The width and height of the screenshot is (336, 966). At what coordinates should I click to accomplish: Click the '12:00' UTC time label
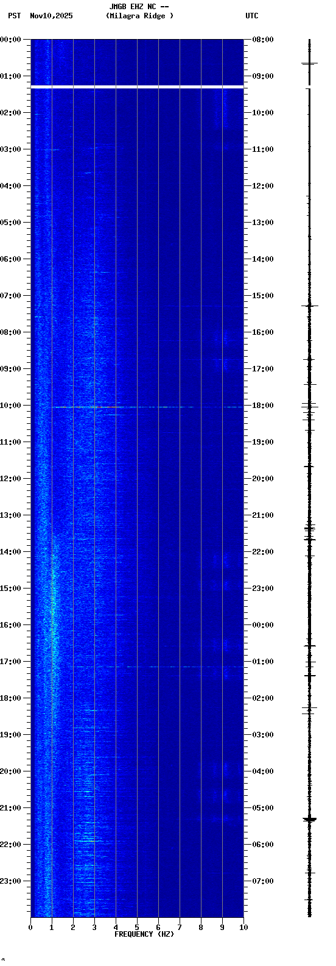coord(263,186)
